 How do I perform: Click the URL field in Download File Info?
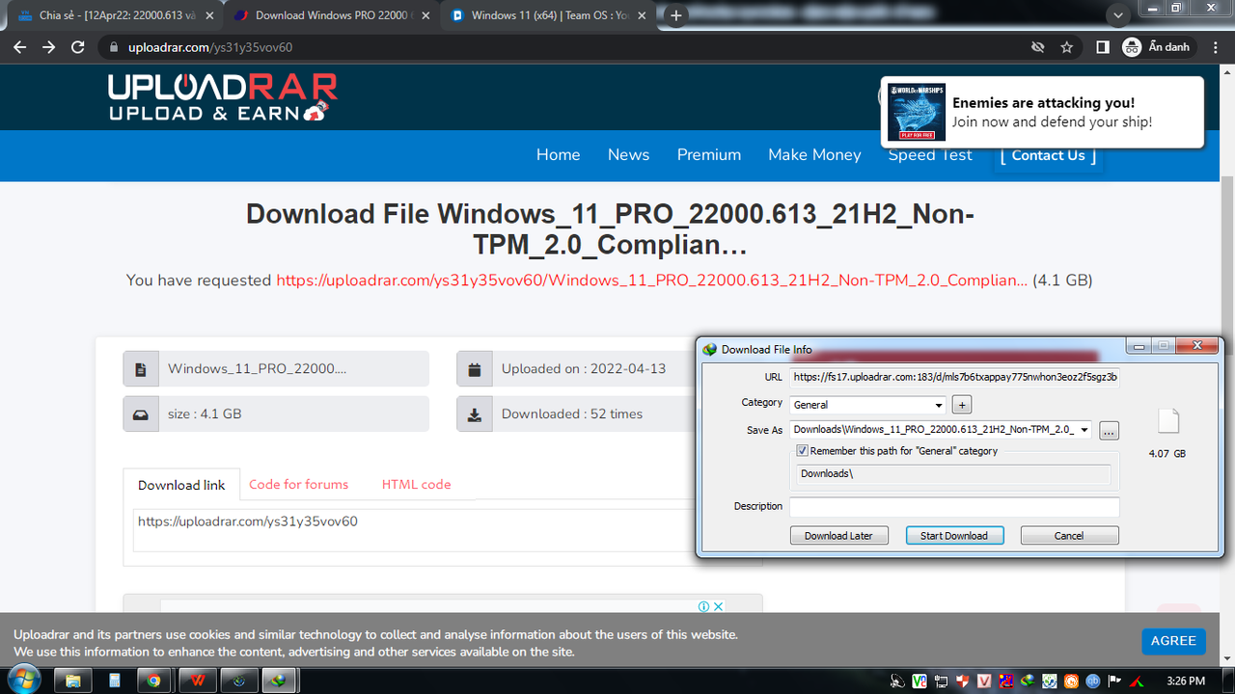(954, 377)
